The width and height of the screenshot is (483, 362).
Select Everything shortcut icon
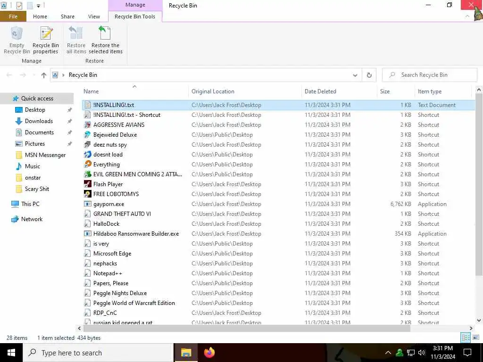point(87,165)
